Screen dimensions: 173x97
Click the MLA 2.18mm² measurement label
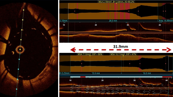coord(116,2)
